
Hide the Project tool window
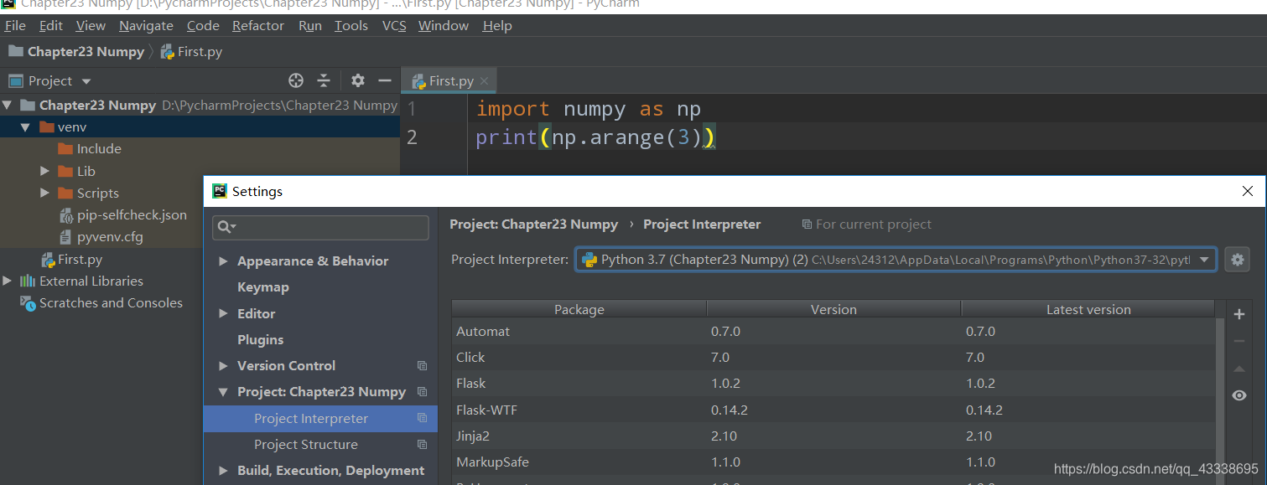coord(385,80)
